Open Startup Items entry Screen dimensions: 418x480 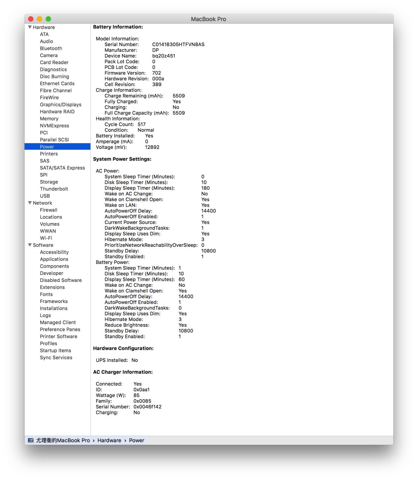[x=56, y=350]
